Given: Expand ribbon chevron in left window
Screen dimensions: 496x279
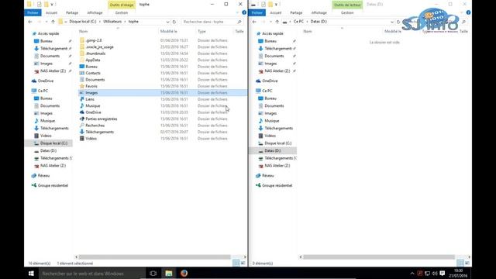Looking at the screenshot, I should click(238, 12).
